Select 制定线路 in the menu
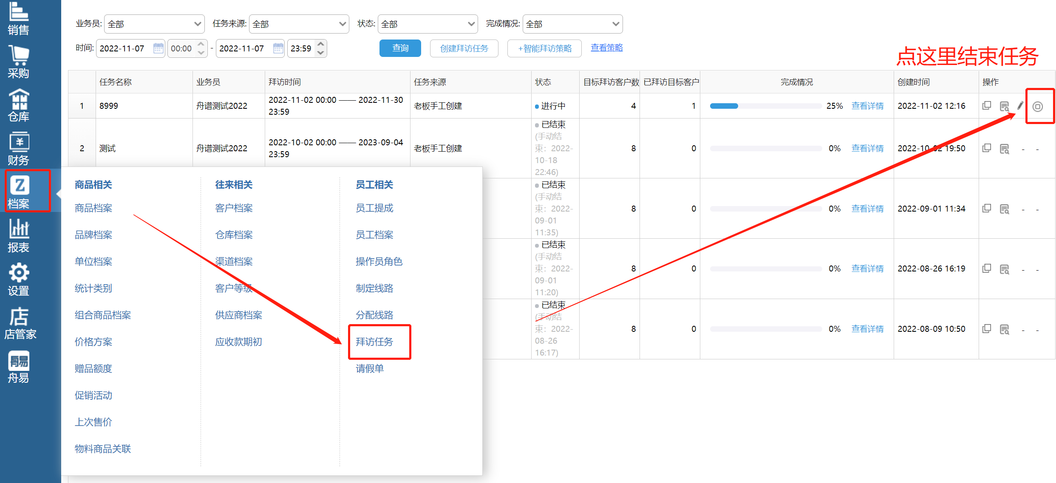 point(374,288)
